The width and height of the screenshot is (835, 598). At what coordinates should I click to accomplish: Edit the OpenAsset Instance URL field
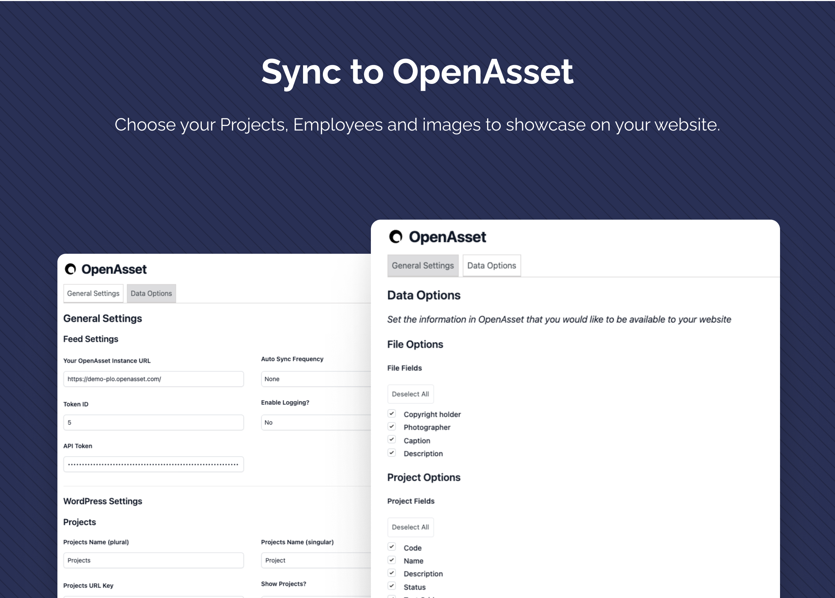click(x=153, y=379)
